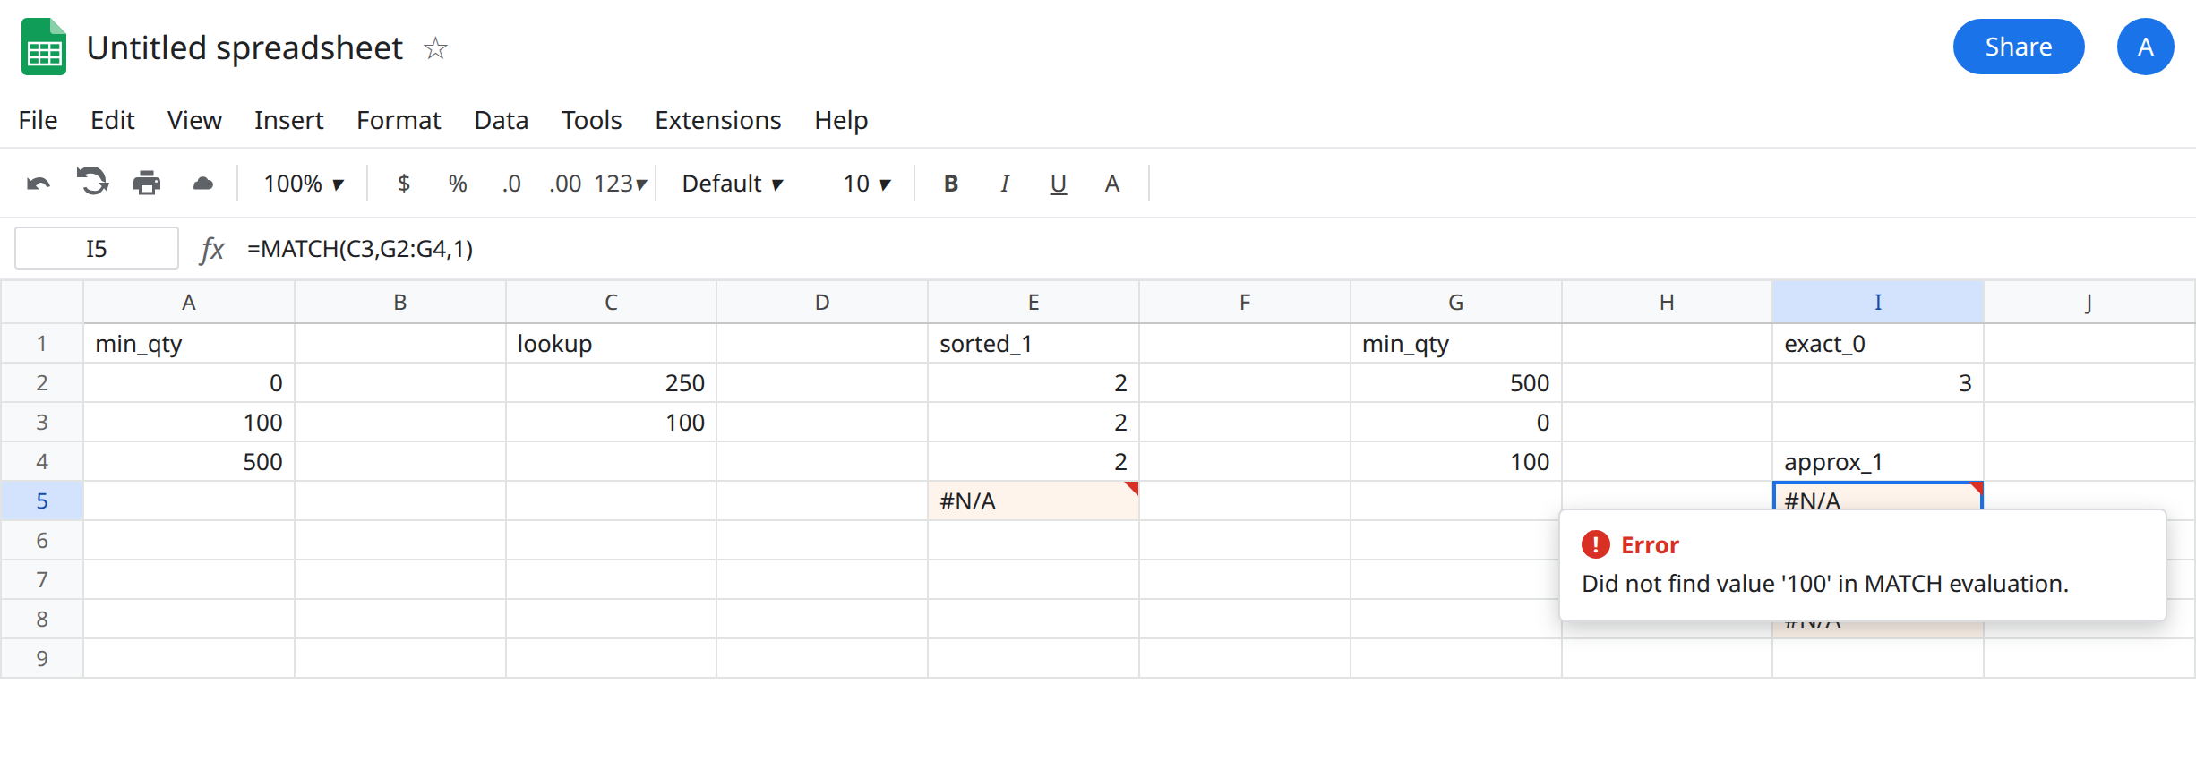2196x770 pixels.
Task: Toggle underline formatting
Action: pos(1059,184)
